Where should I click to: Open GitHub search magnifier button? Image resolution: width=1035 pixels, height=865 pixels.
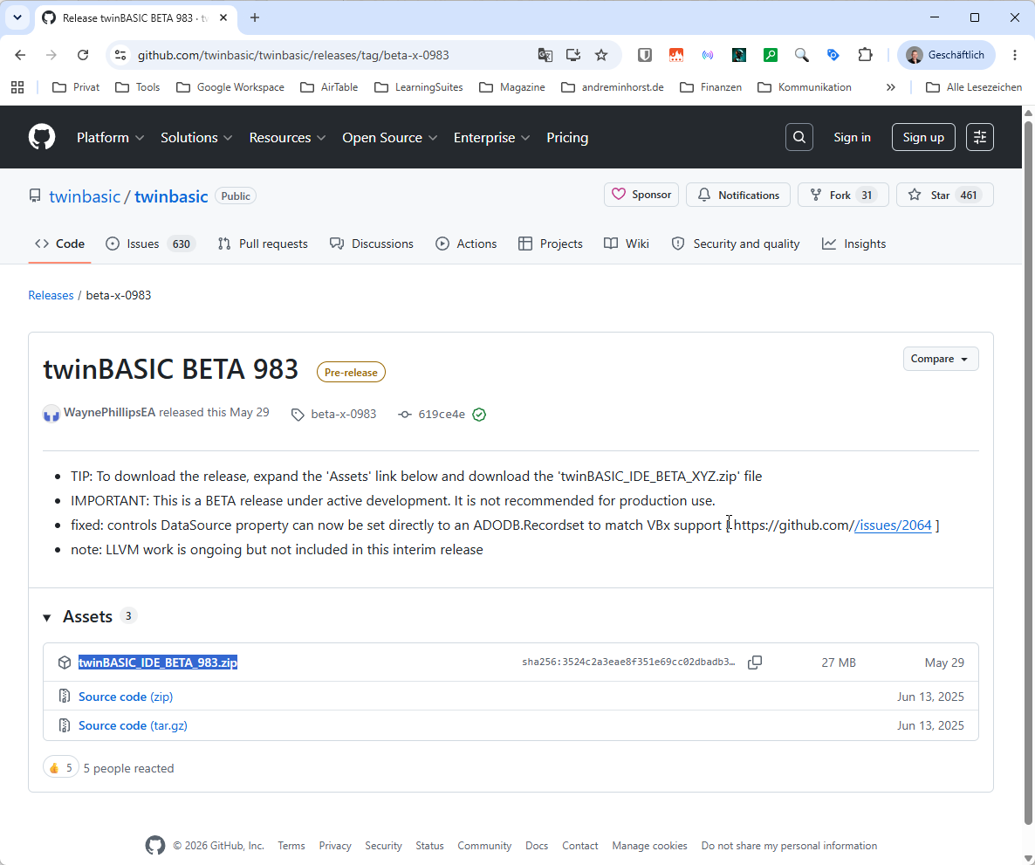799,137
